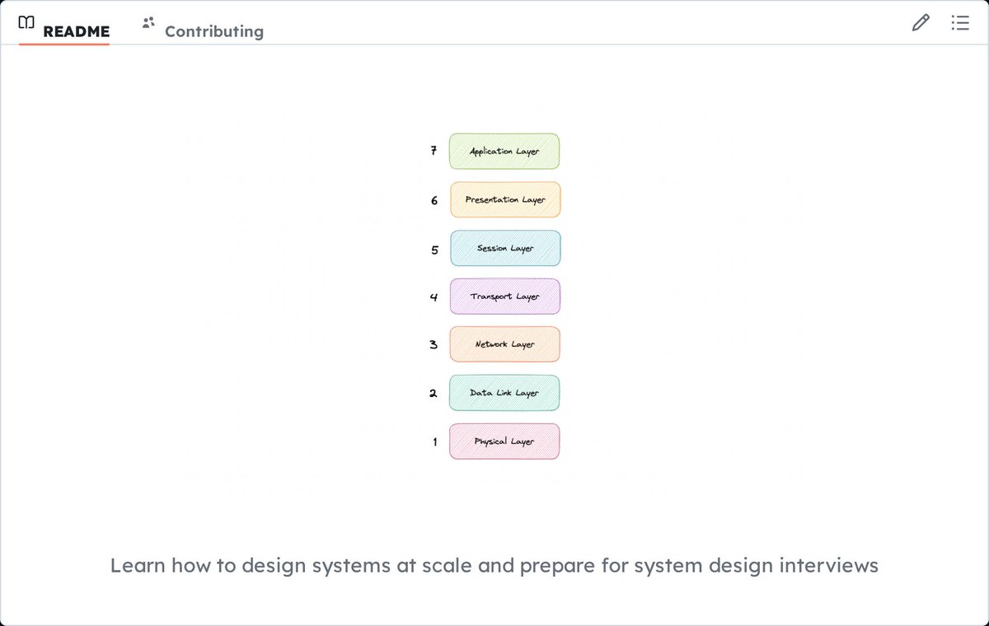Click the number 5 next to Session Layer
Image resolution: width=989 pixels, height=626 pixels.
point(434,250)
